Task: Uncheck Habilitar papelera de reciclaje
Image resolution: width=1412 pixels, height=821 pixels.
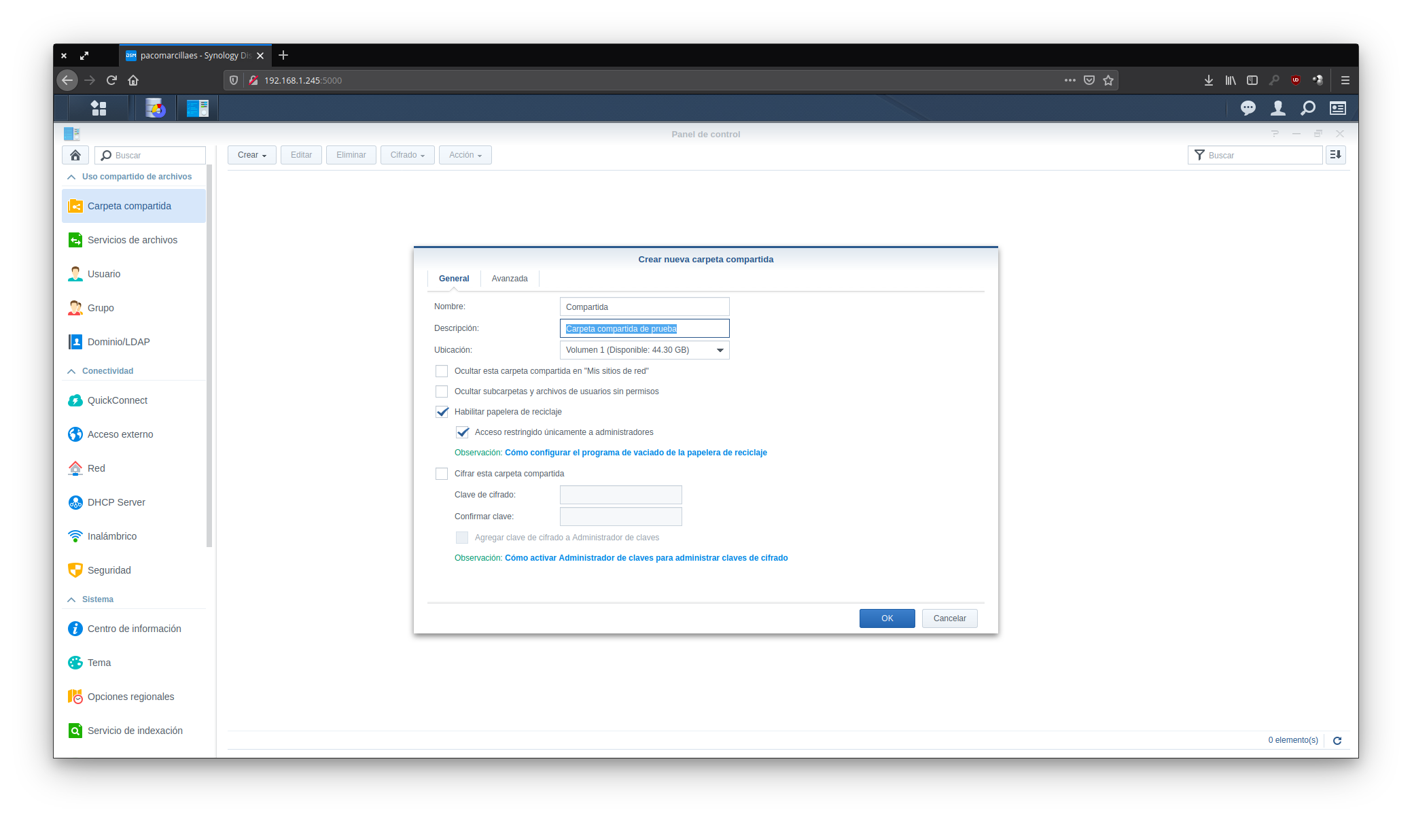Action: [442, 412]
